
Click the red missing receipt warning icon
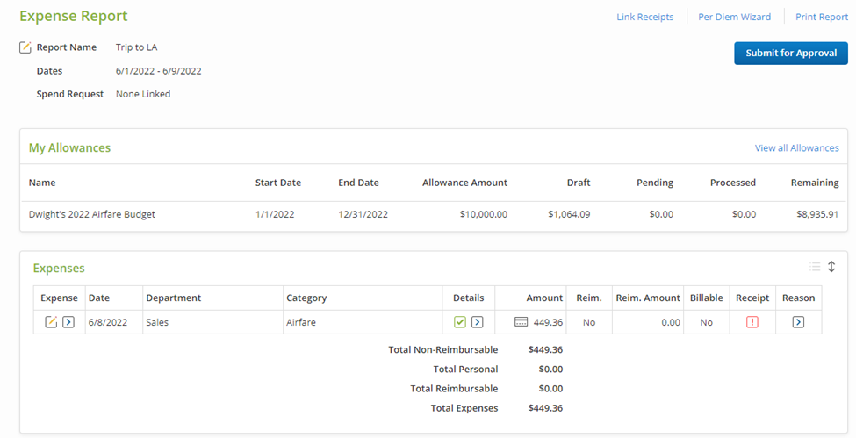(752, 322)
